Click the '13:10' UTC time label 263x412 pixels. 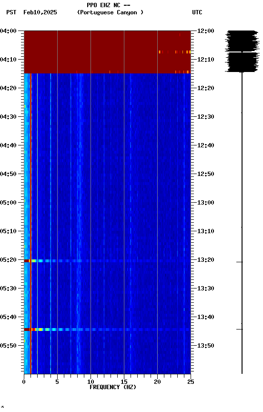tap(206, 231)
